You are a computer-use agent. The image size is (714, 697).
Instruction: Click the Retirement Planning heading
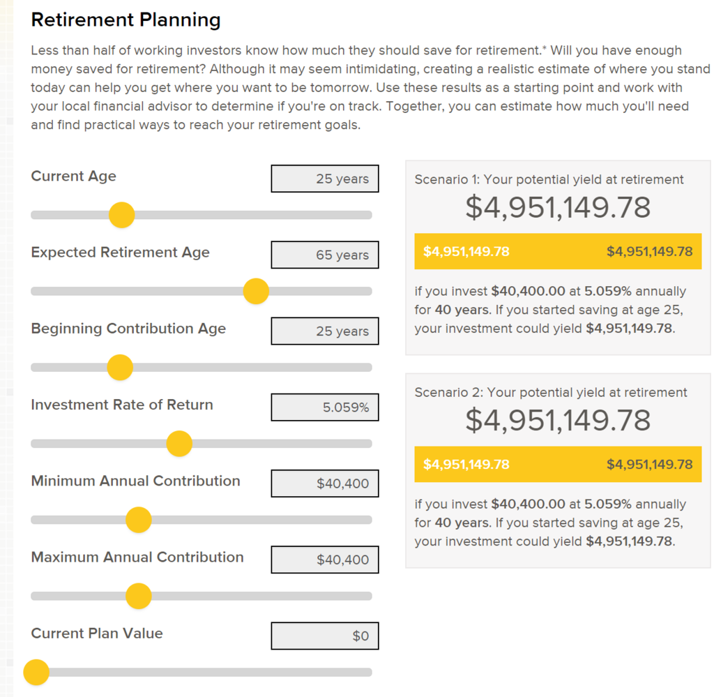[126, 20]
